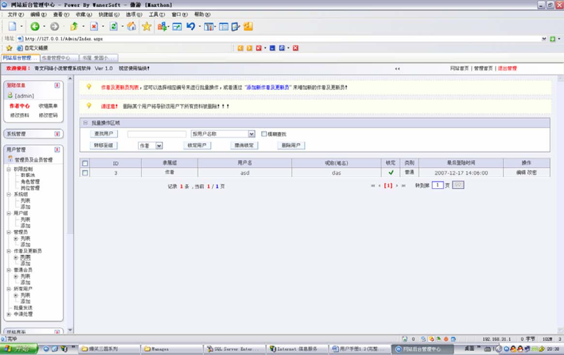The image size is (564, 355).
Task: Click the first page pager arrow
Action: click(x=373, y=185)
